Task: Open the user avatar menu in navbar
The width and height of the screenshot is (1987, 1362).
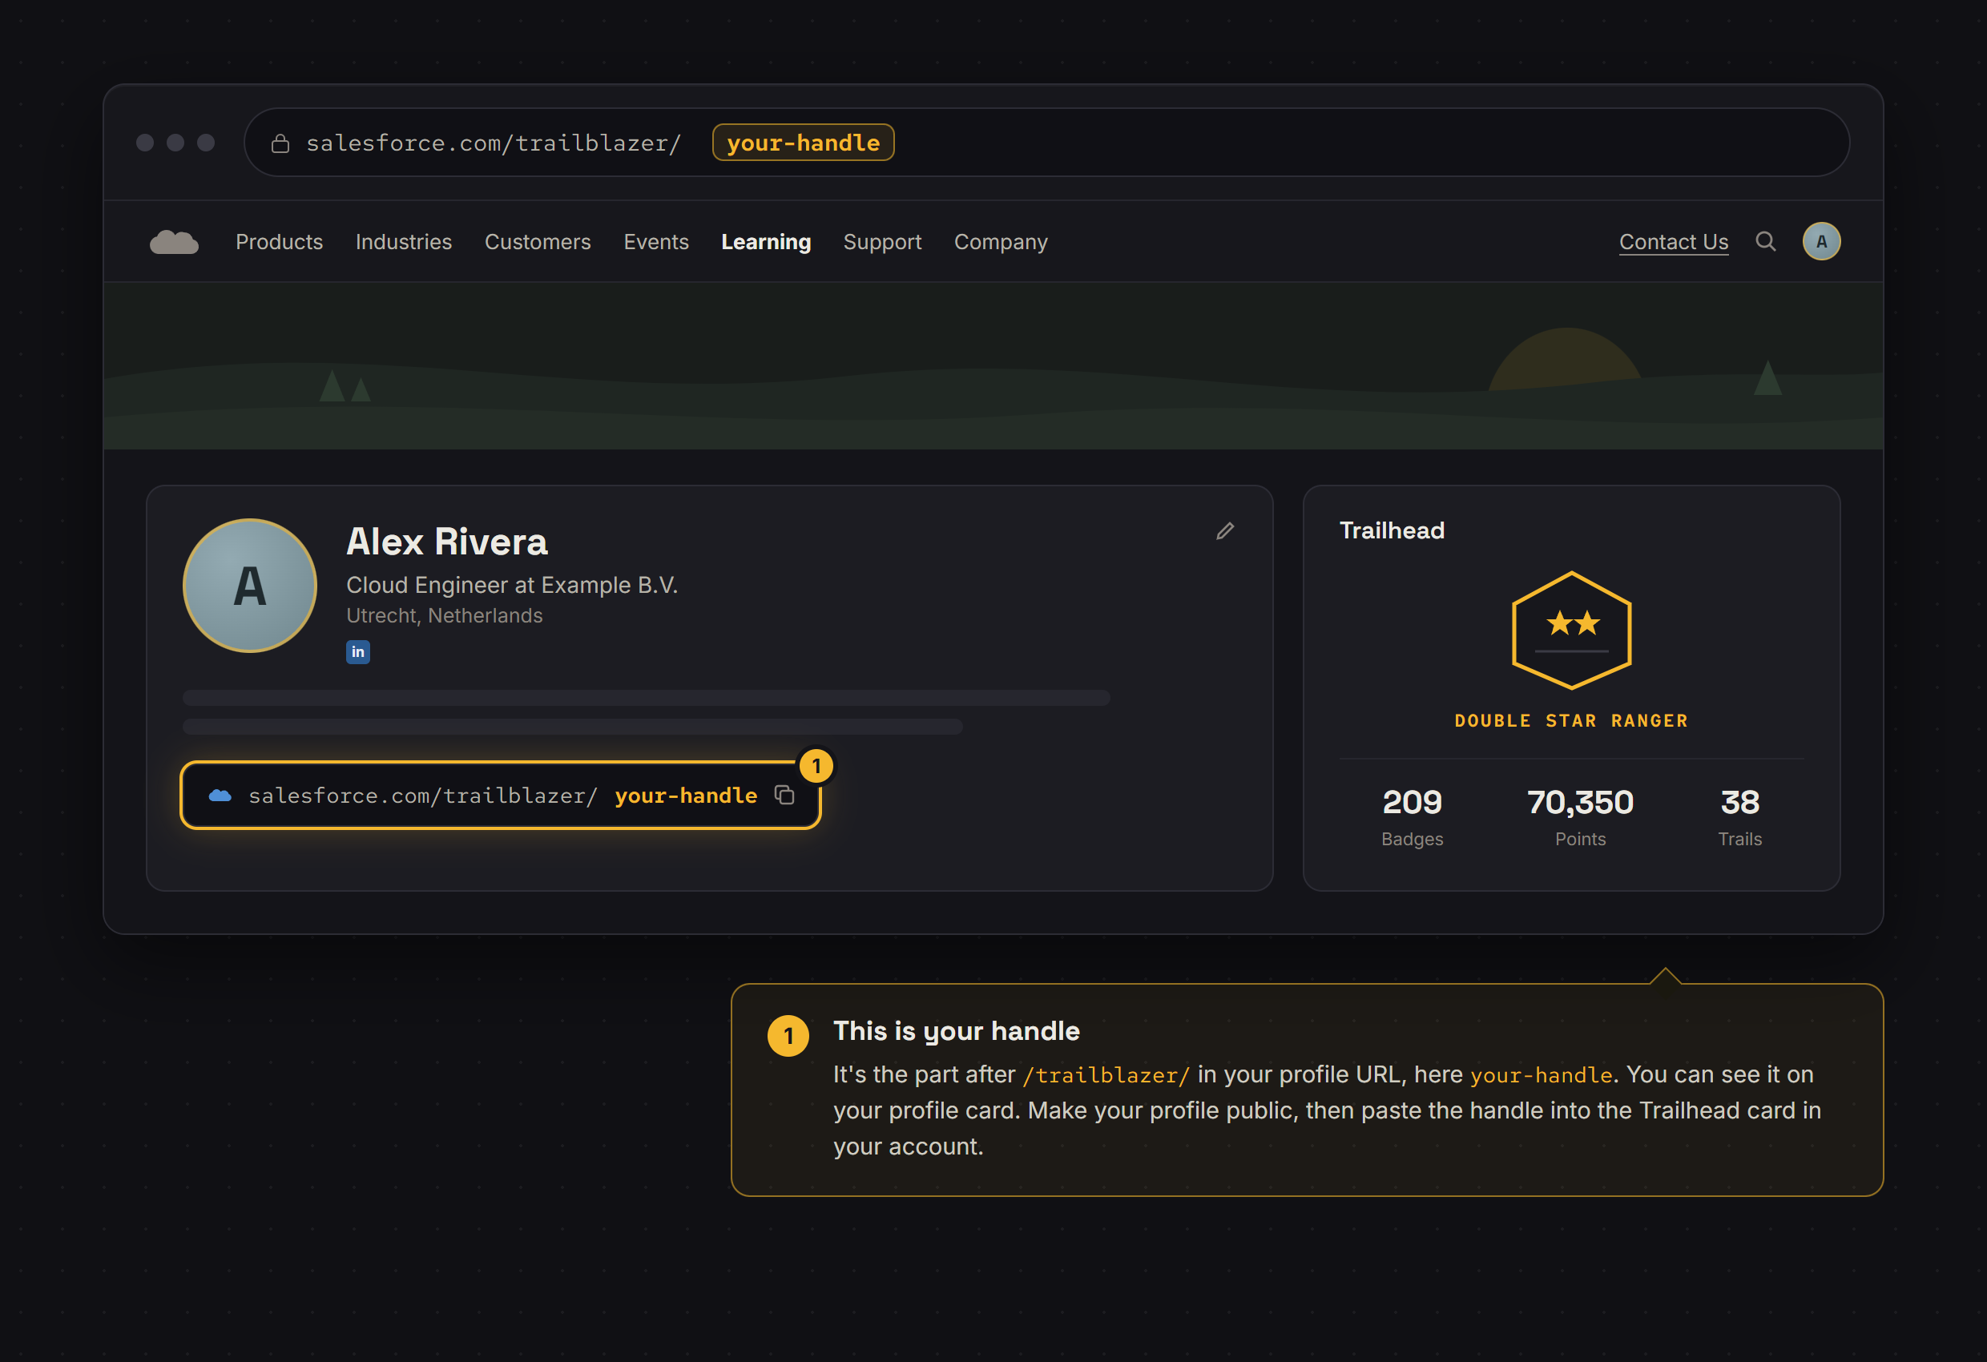Action: [1821, 242]
